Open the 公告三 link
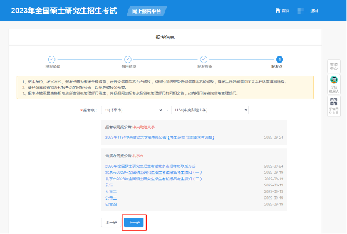Image resolution: width=347 pixels, height=234 pixels. click(111, 198)
